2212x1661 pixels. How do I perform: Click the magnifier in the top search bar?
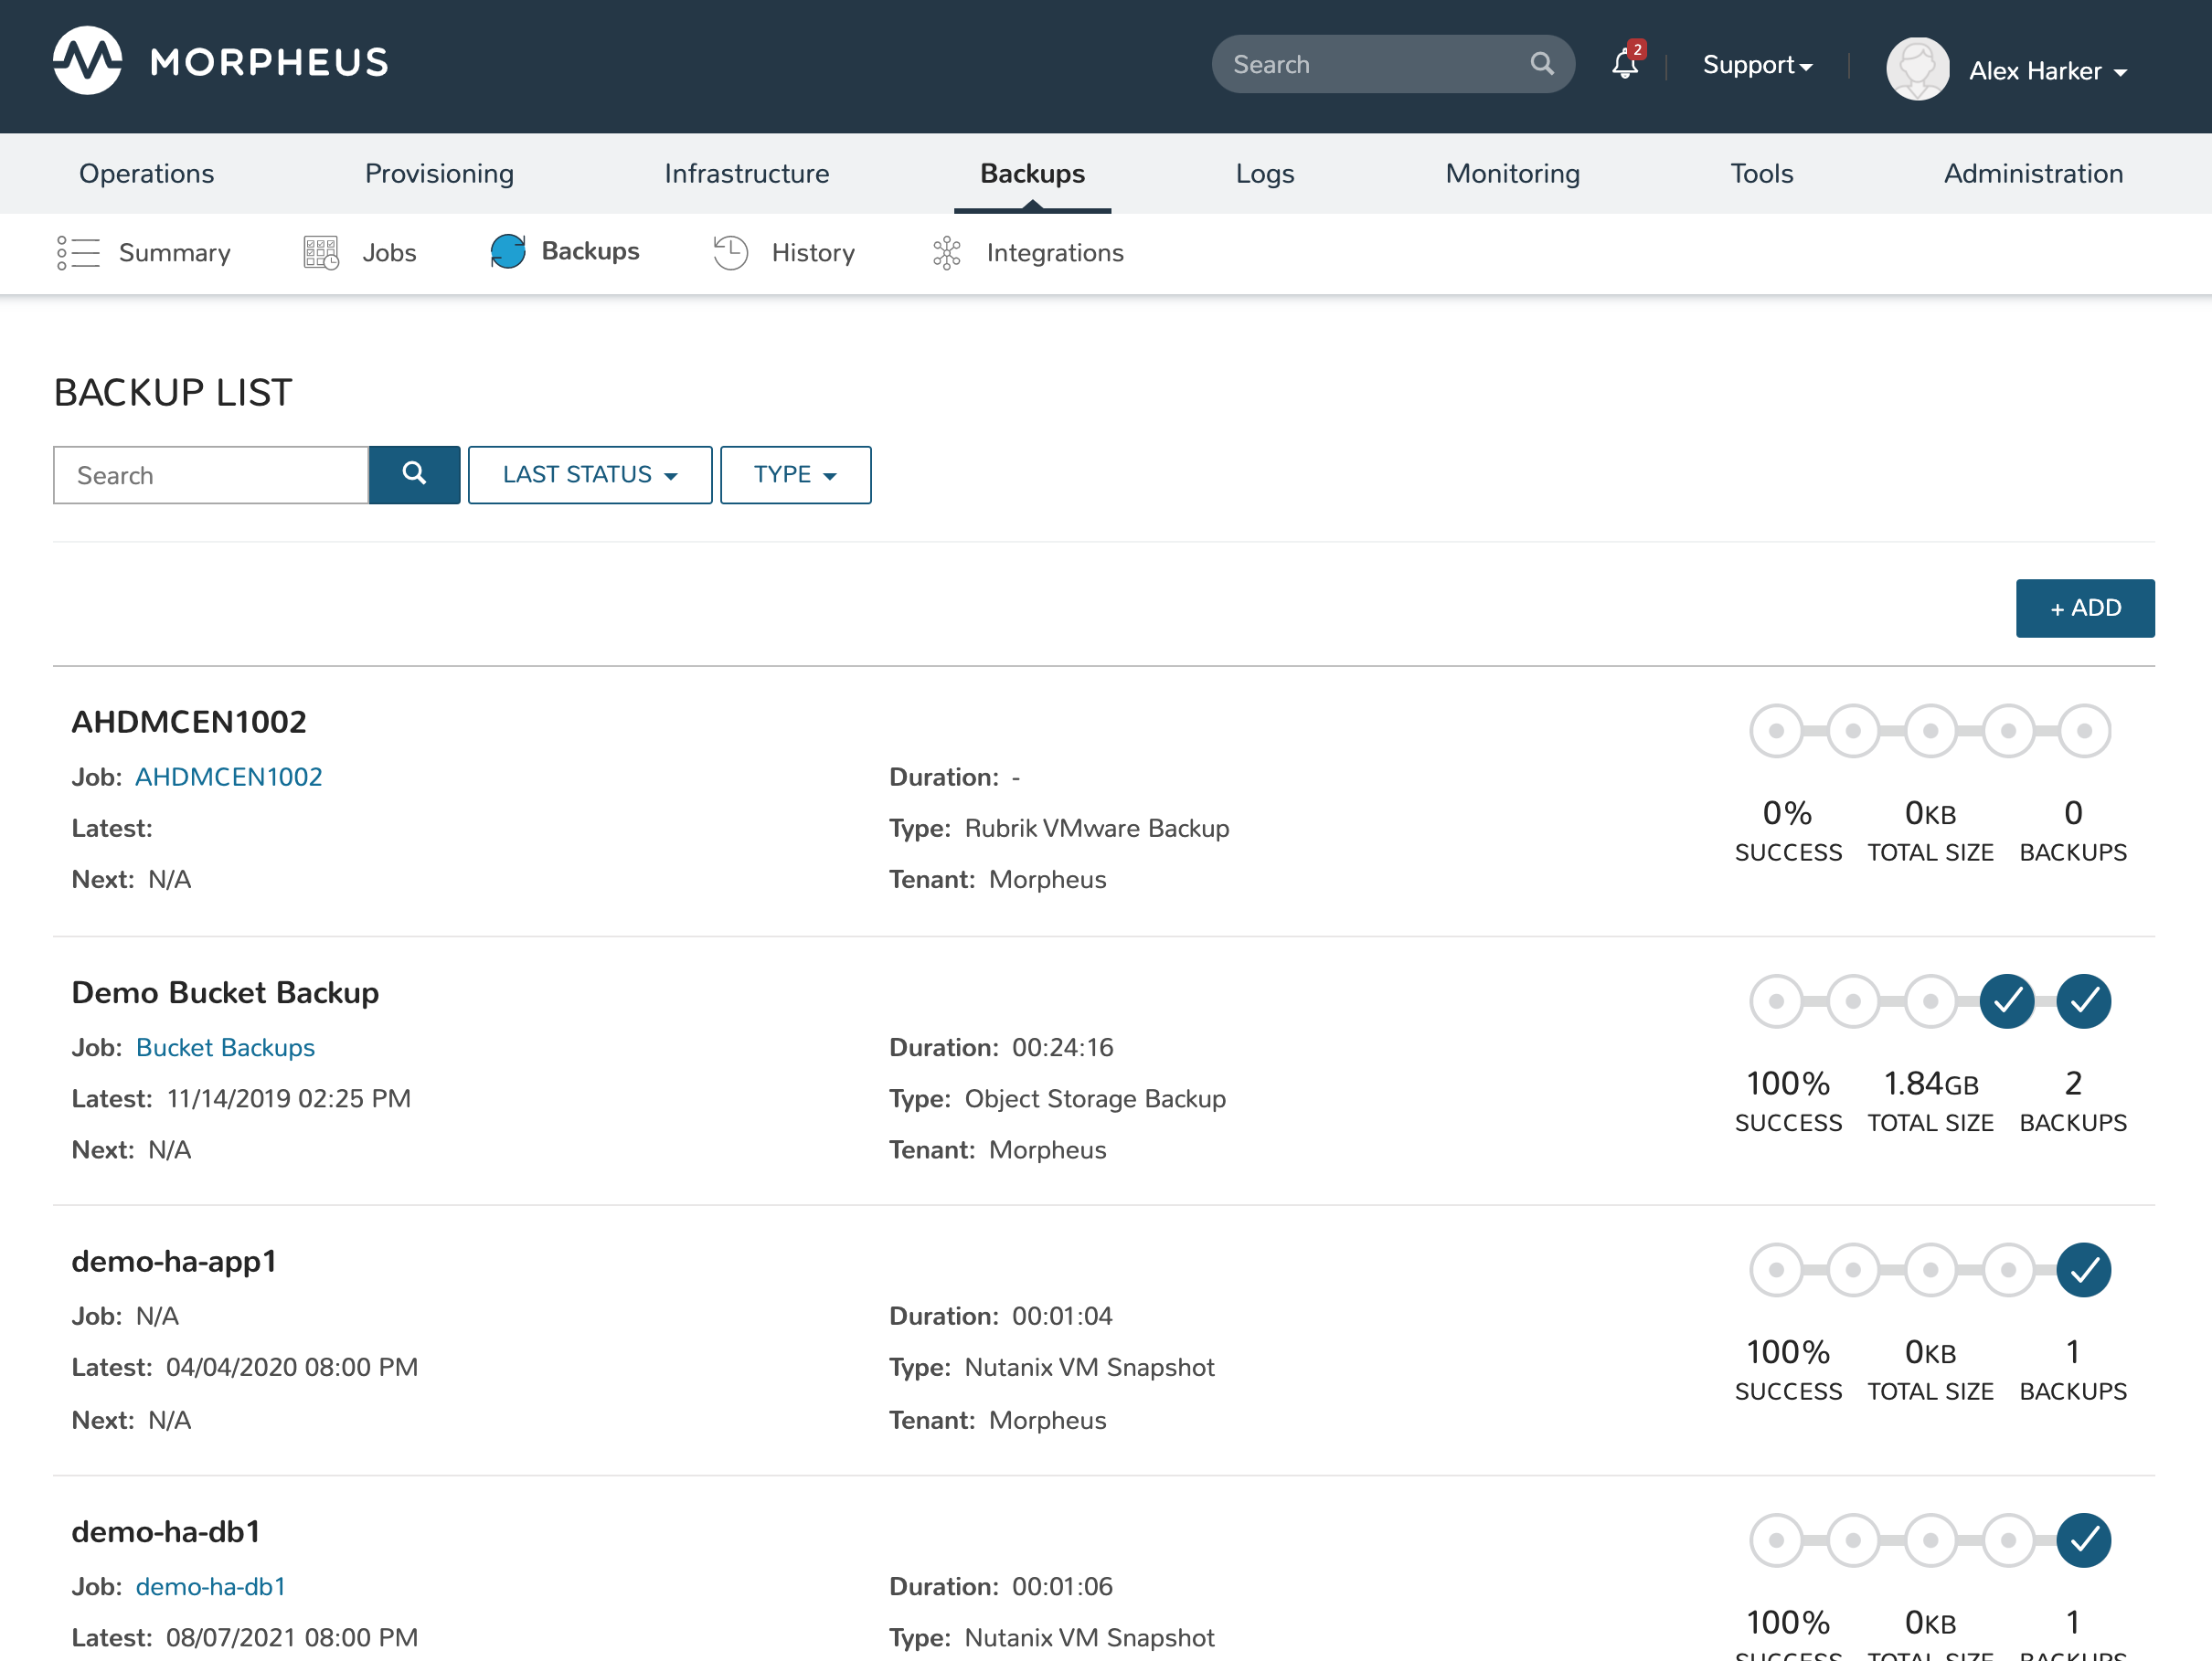[1541, 64]
